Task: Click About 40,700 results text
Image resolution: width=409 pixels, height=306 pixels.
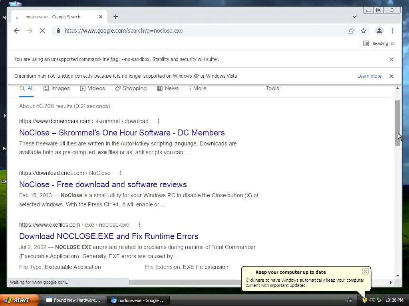Action: 64,106
